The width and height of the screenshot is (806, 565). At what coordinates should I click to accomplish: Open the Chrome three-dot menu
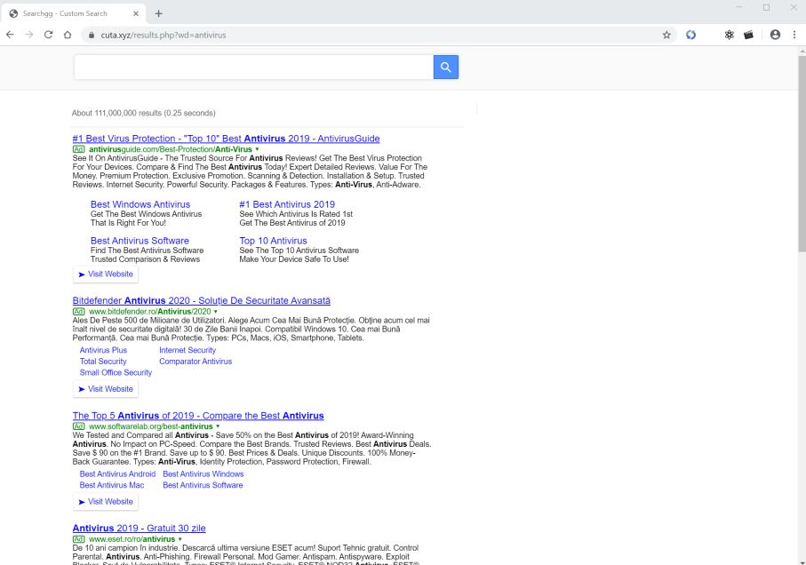tap(794, 35)
